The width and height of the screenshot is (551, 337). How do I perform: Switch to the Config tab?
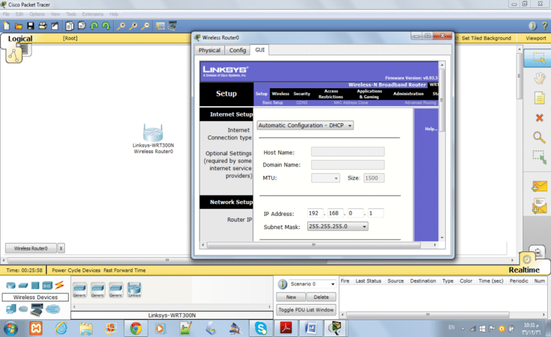pyautogui.click(x=237, y=51)
